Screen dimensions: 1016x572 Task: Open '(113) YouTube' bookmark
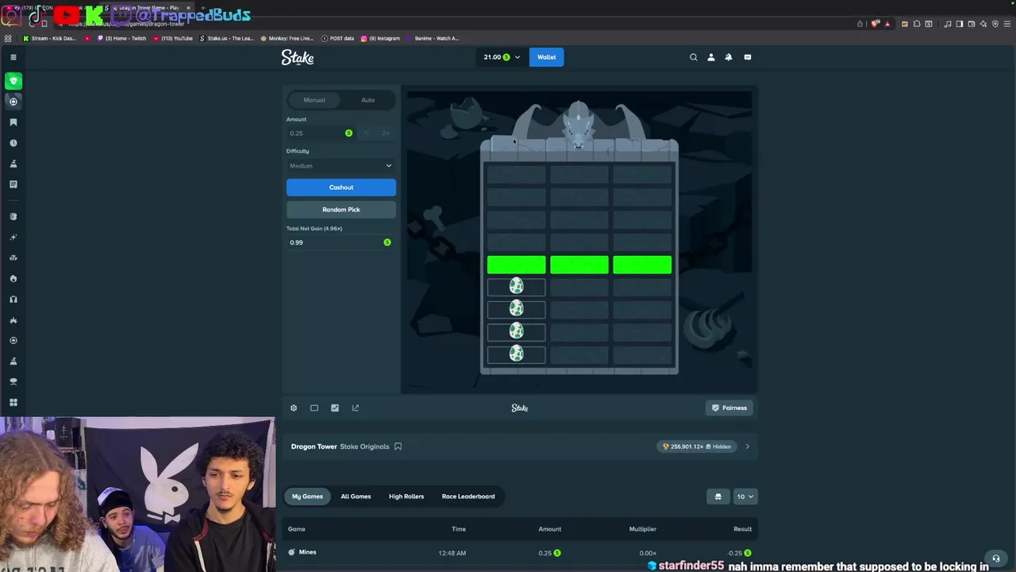(173, 38)
